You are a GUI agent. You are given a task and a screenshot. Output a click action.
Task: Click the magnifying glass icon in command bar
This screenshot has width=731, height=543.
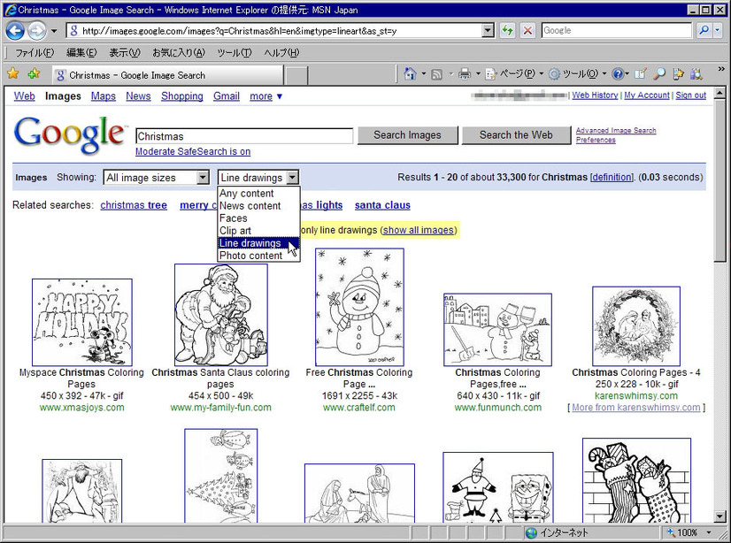coord(658,73)
